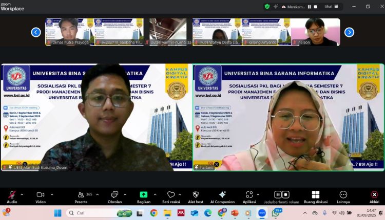
Task: Select Gilang Ariyanto participant thumbnail
Action: [266, 32]
